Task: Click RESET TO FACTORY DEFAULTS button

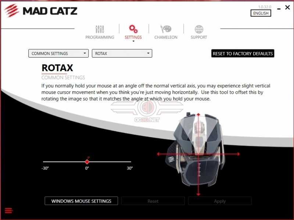Action: coord(243,54)
